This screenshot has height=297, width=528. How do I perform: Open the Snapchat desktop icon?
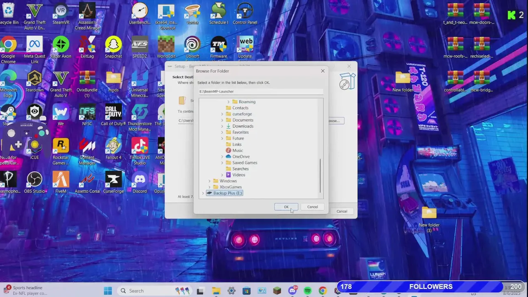[x=113, y=48]
